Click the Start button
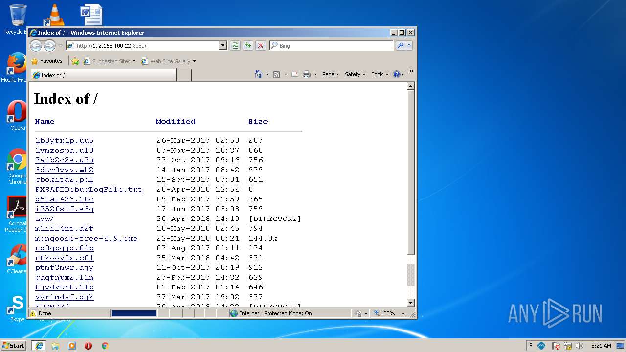The image size is (626, 352). 14,345
